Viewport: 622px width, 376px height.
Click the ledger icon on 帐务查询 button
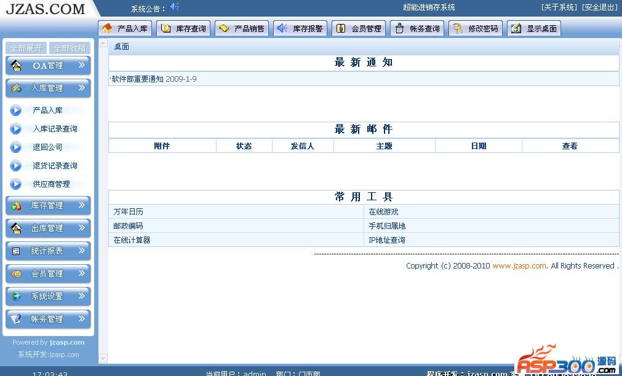[399, 28]
